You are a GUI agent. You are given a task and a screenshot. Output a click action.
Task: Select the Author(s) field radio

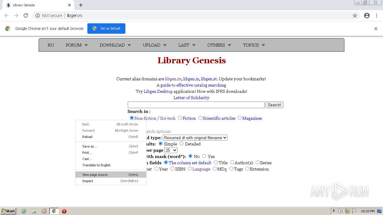coord(232,162)
